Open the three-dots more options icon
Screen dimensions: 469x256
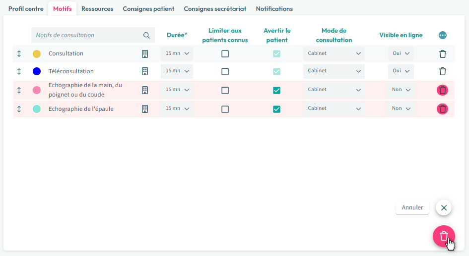pos(443,35)
